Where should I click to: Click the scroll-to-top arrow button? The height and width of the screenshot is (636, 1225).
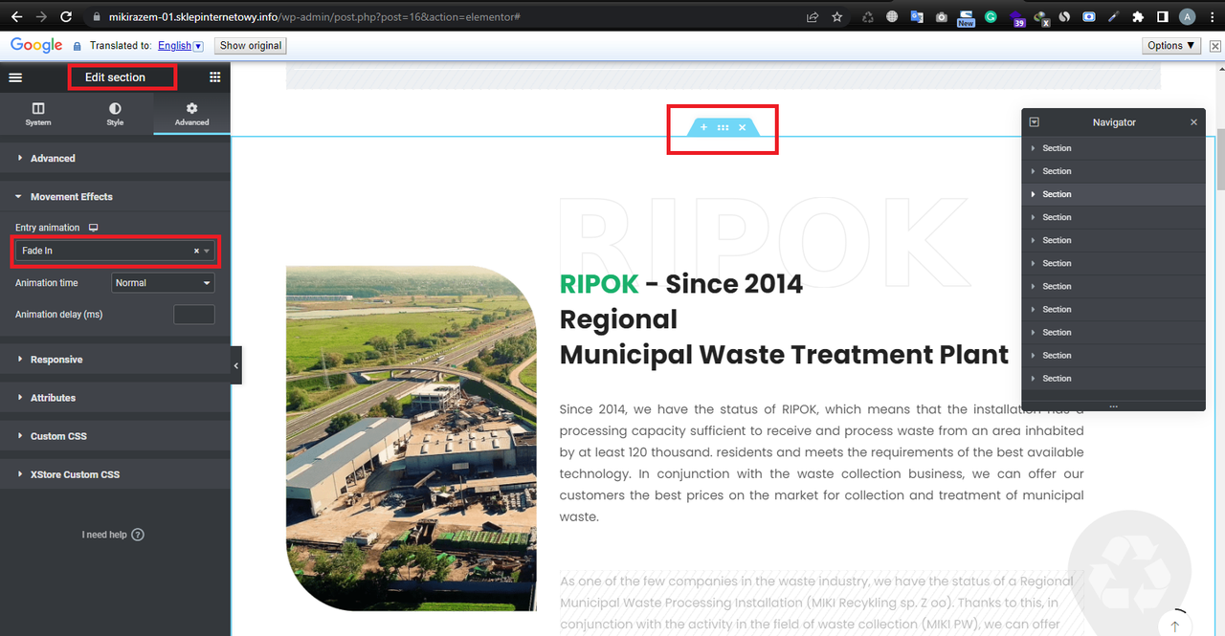pyautogui.click(x=1174, y=625)
